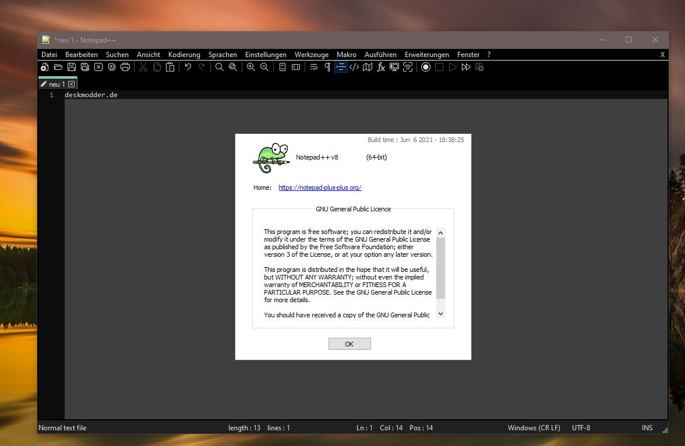The width and height of the screenshot is (685, 446).
Task: Save all files via the double floppy icon
Action: click(85, 67)
